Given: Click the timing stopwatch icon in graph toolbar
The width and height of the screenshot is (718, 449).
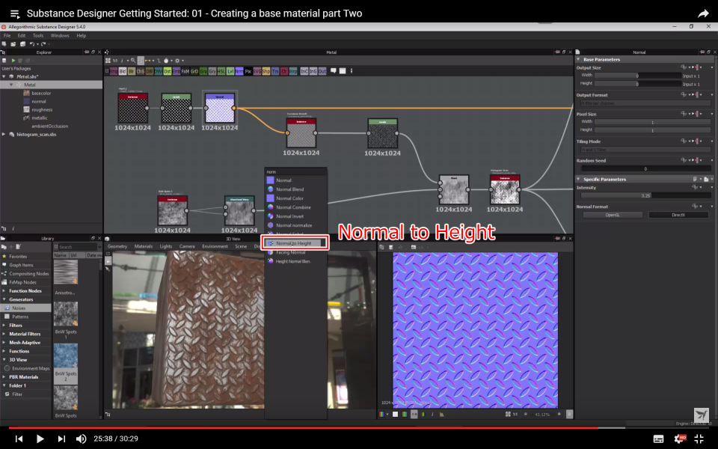Looking at the screenshot, I should click(166, 61).
